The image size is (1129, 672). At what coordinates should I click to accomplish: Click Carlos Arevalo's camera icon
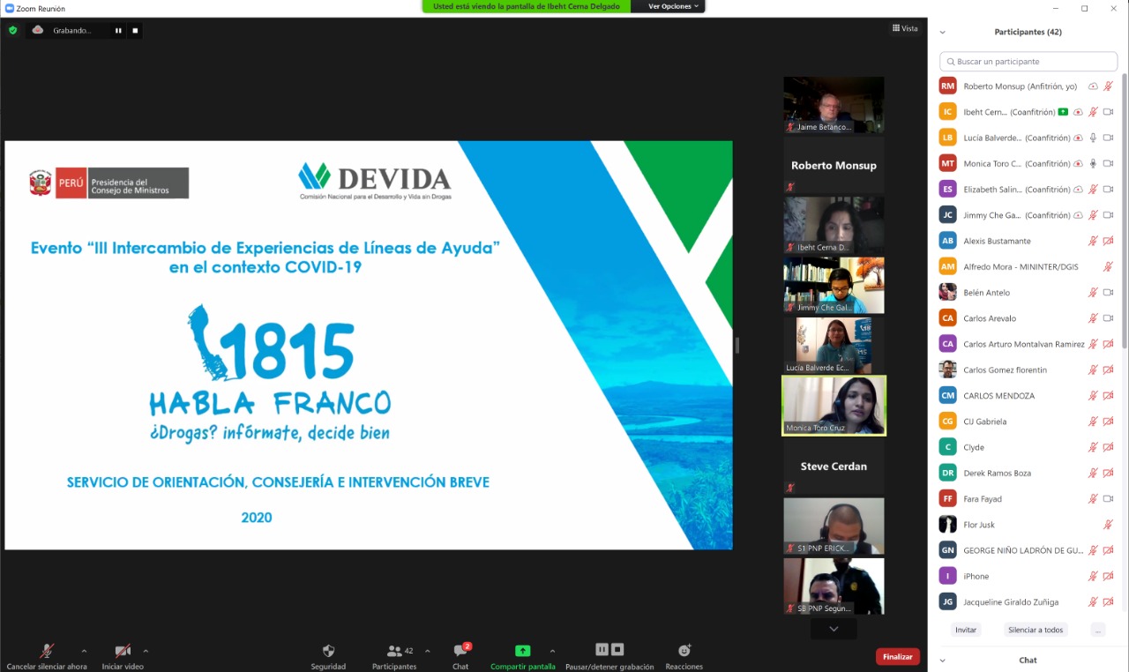pos(1109,318)
